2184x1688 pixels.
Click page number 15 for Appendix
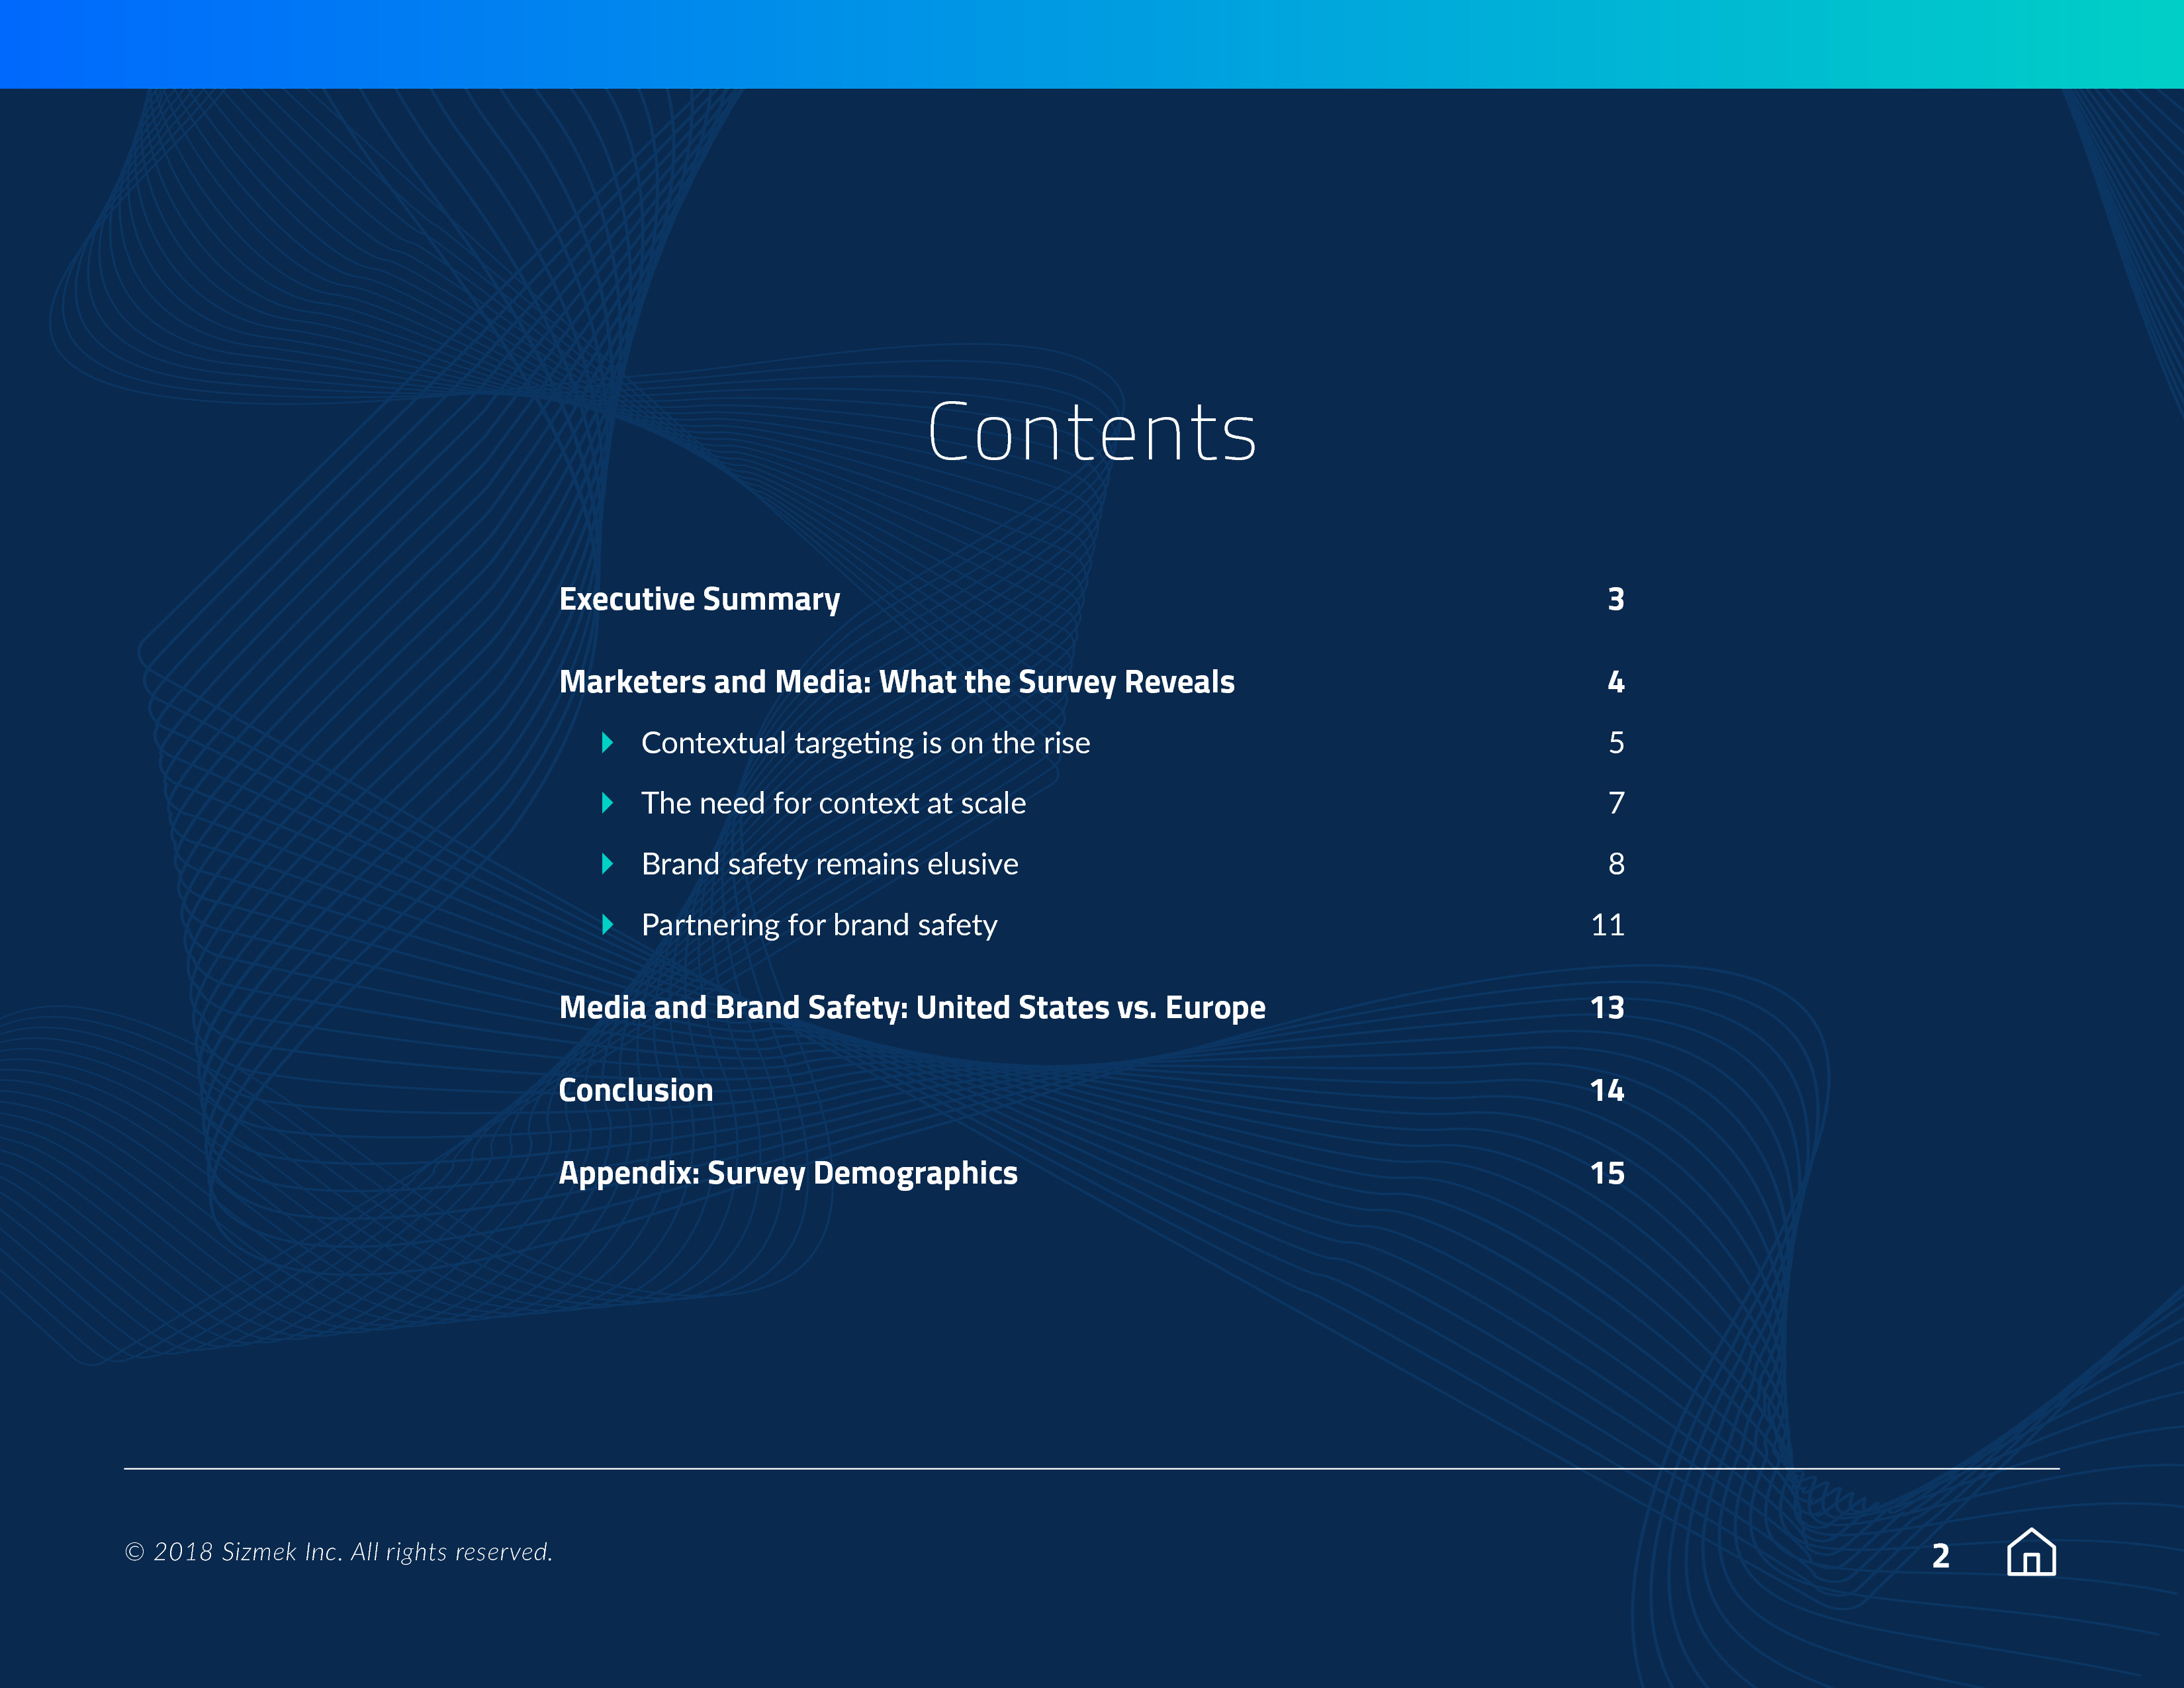(1607, 1173)
